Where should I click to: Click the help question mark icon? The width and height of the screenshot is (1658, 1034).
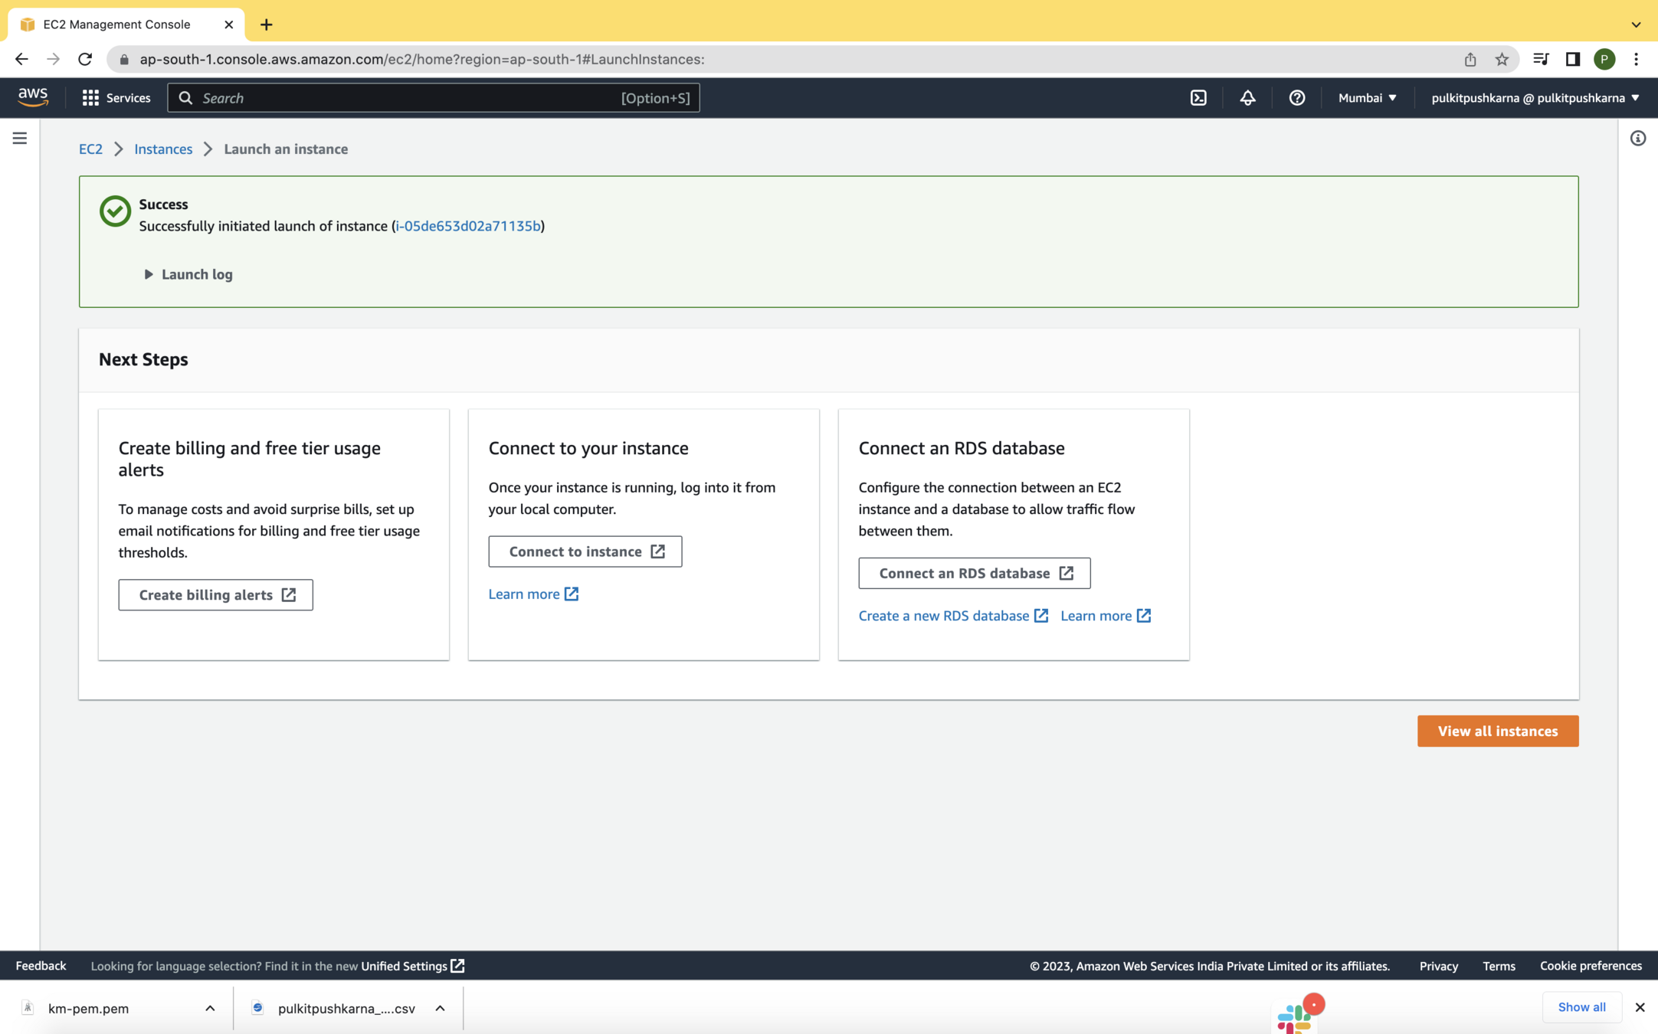click(x=1296, y=98)
